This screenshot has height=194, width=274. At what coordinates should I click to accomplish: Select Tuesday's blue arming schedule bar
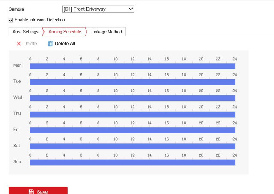coord(132,82)
